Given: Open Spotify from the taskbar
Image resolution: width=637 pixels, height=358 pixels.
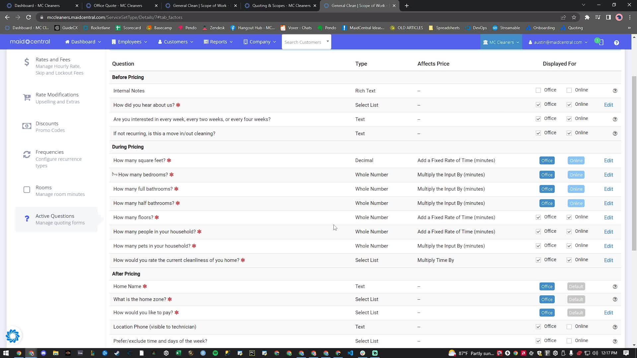Looking at the screenshot, I should (215, 353).
